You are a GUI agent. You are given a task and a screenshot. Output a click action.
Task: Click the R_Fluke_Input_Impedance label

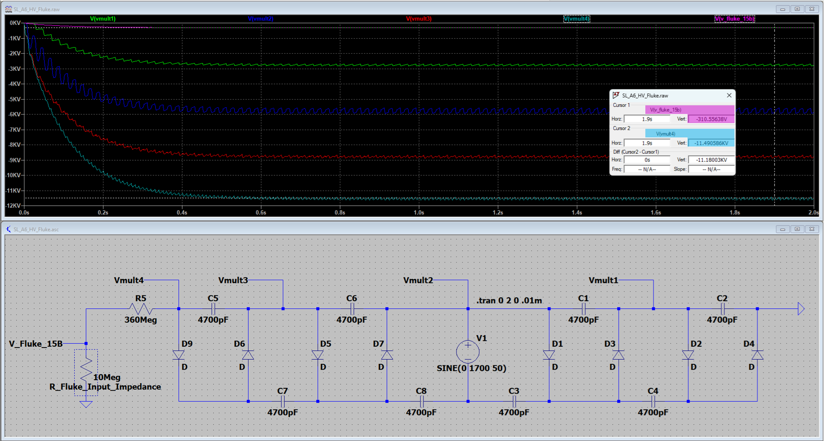click(x=105, y=387)
